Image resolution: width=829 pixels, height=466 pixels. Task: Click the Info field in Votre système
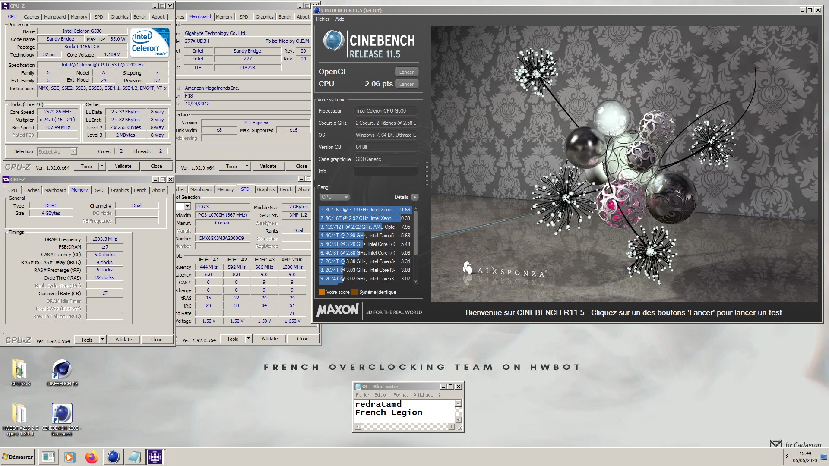coord(386,171)
